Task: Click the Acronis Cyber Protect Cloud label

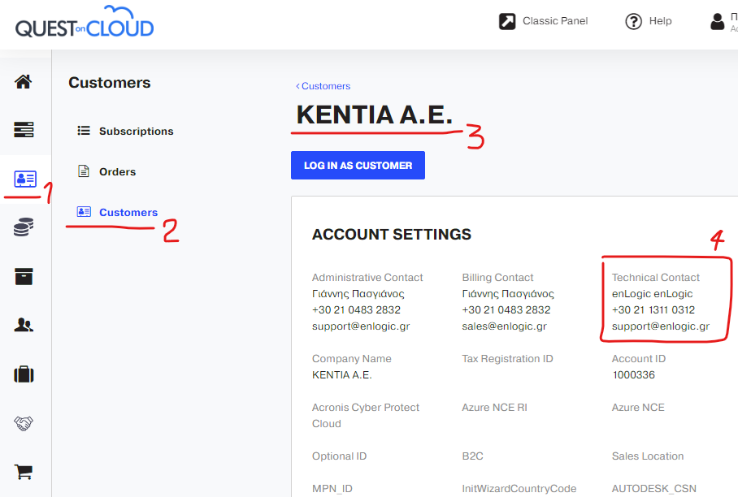Action: [365, 415]
